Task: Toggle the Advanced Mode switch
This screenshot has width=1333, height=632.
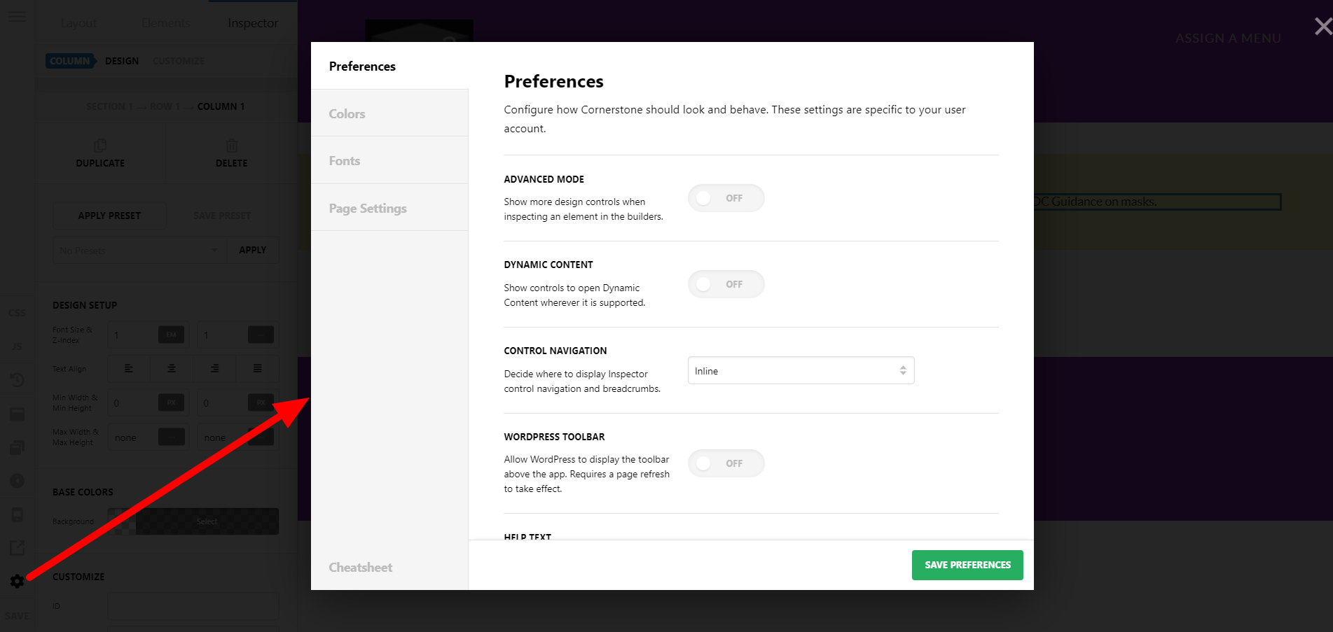Action: point(726,198)
